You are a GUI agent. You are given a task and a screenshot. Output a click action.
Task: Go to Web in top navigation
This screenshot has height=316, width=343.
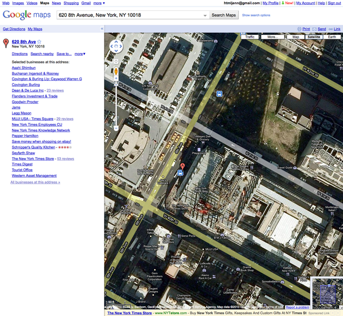pyautogui.click(x=6, y=3)
